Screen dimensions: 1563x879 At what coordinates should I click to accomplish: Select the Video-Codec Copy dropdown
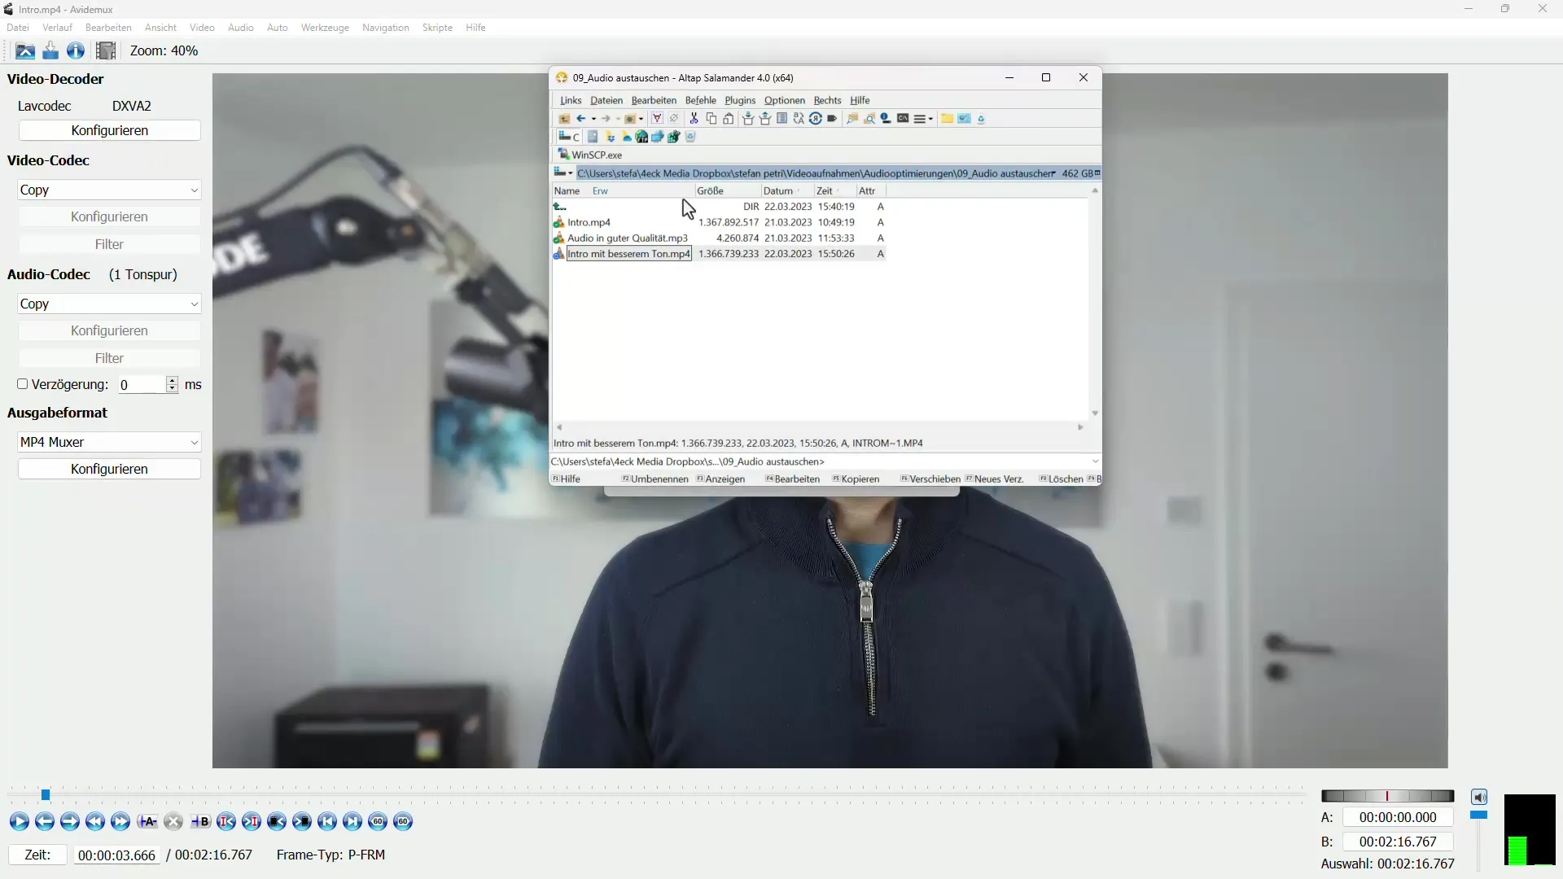tap(110, 190)
